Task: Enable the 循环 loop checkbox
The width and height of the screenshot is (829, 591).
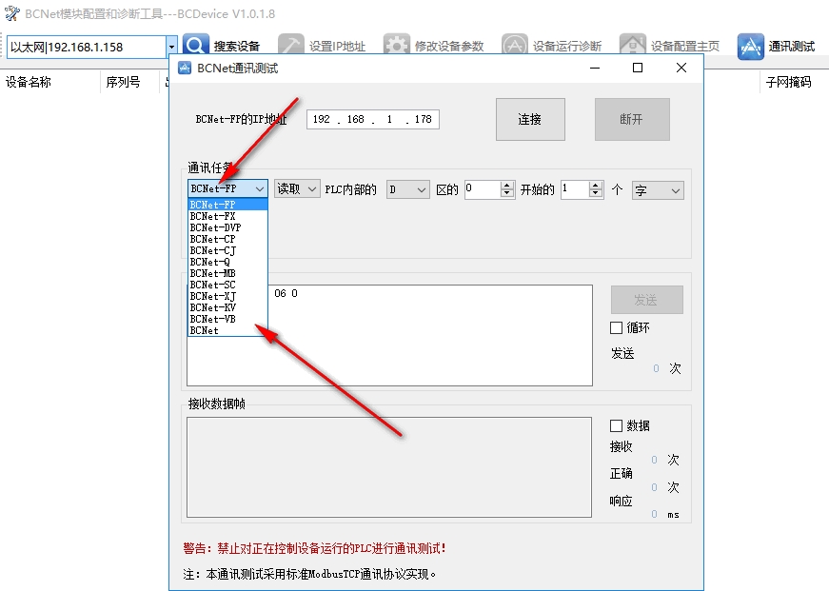Action: [616, 327]
